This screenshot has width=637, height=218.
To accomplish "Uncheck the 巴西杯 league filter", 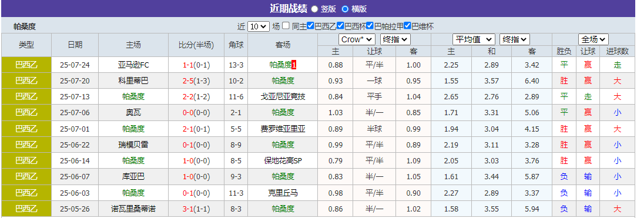I will pos(340,26).
